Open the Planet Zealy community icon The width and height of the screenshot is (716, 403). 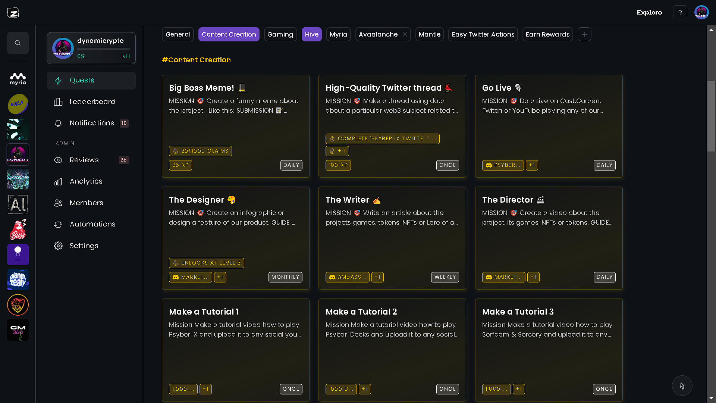click(18, 280)
